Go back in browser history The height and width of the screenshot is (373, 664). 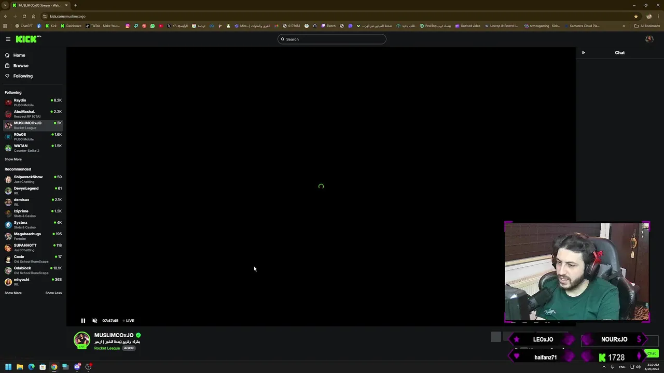[5, 17]
